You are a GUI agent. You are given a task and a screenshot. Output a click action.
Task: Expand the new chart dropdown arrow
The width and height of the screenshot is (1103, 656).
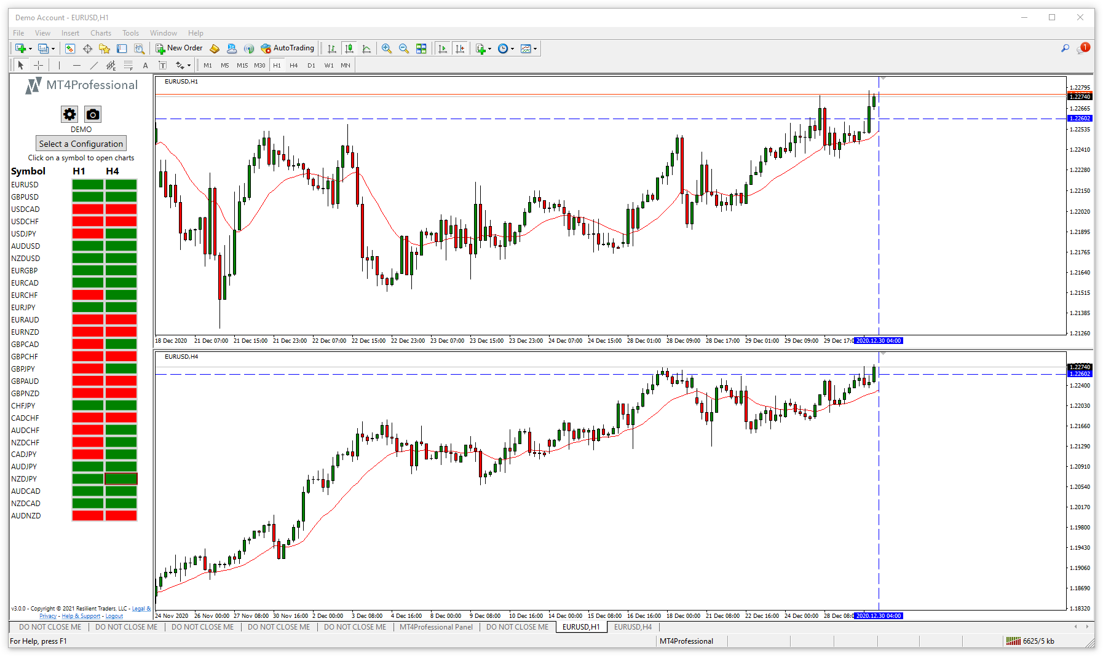[x=30, y=49]
